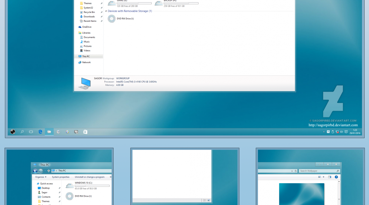Open the taskbar clock showing 29/01/2016
The width and height of the screenshot is (369, 205).
coord(355,132)
